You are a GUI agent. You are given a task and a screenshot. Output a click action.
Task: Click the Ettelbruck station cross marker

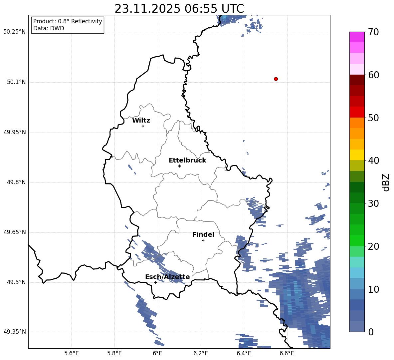[x=179, y=166]
